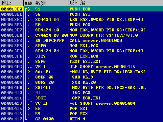
Task: Select address 00401417
Action: coord(12,119)
